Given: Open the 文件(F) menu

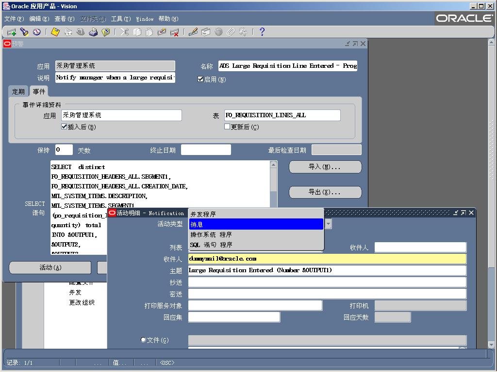Looking at the screenshot, I should point(14,19).
